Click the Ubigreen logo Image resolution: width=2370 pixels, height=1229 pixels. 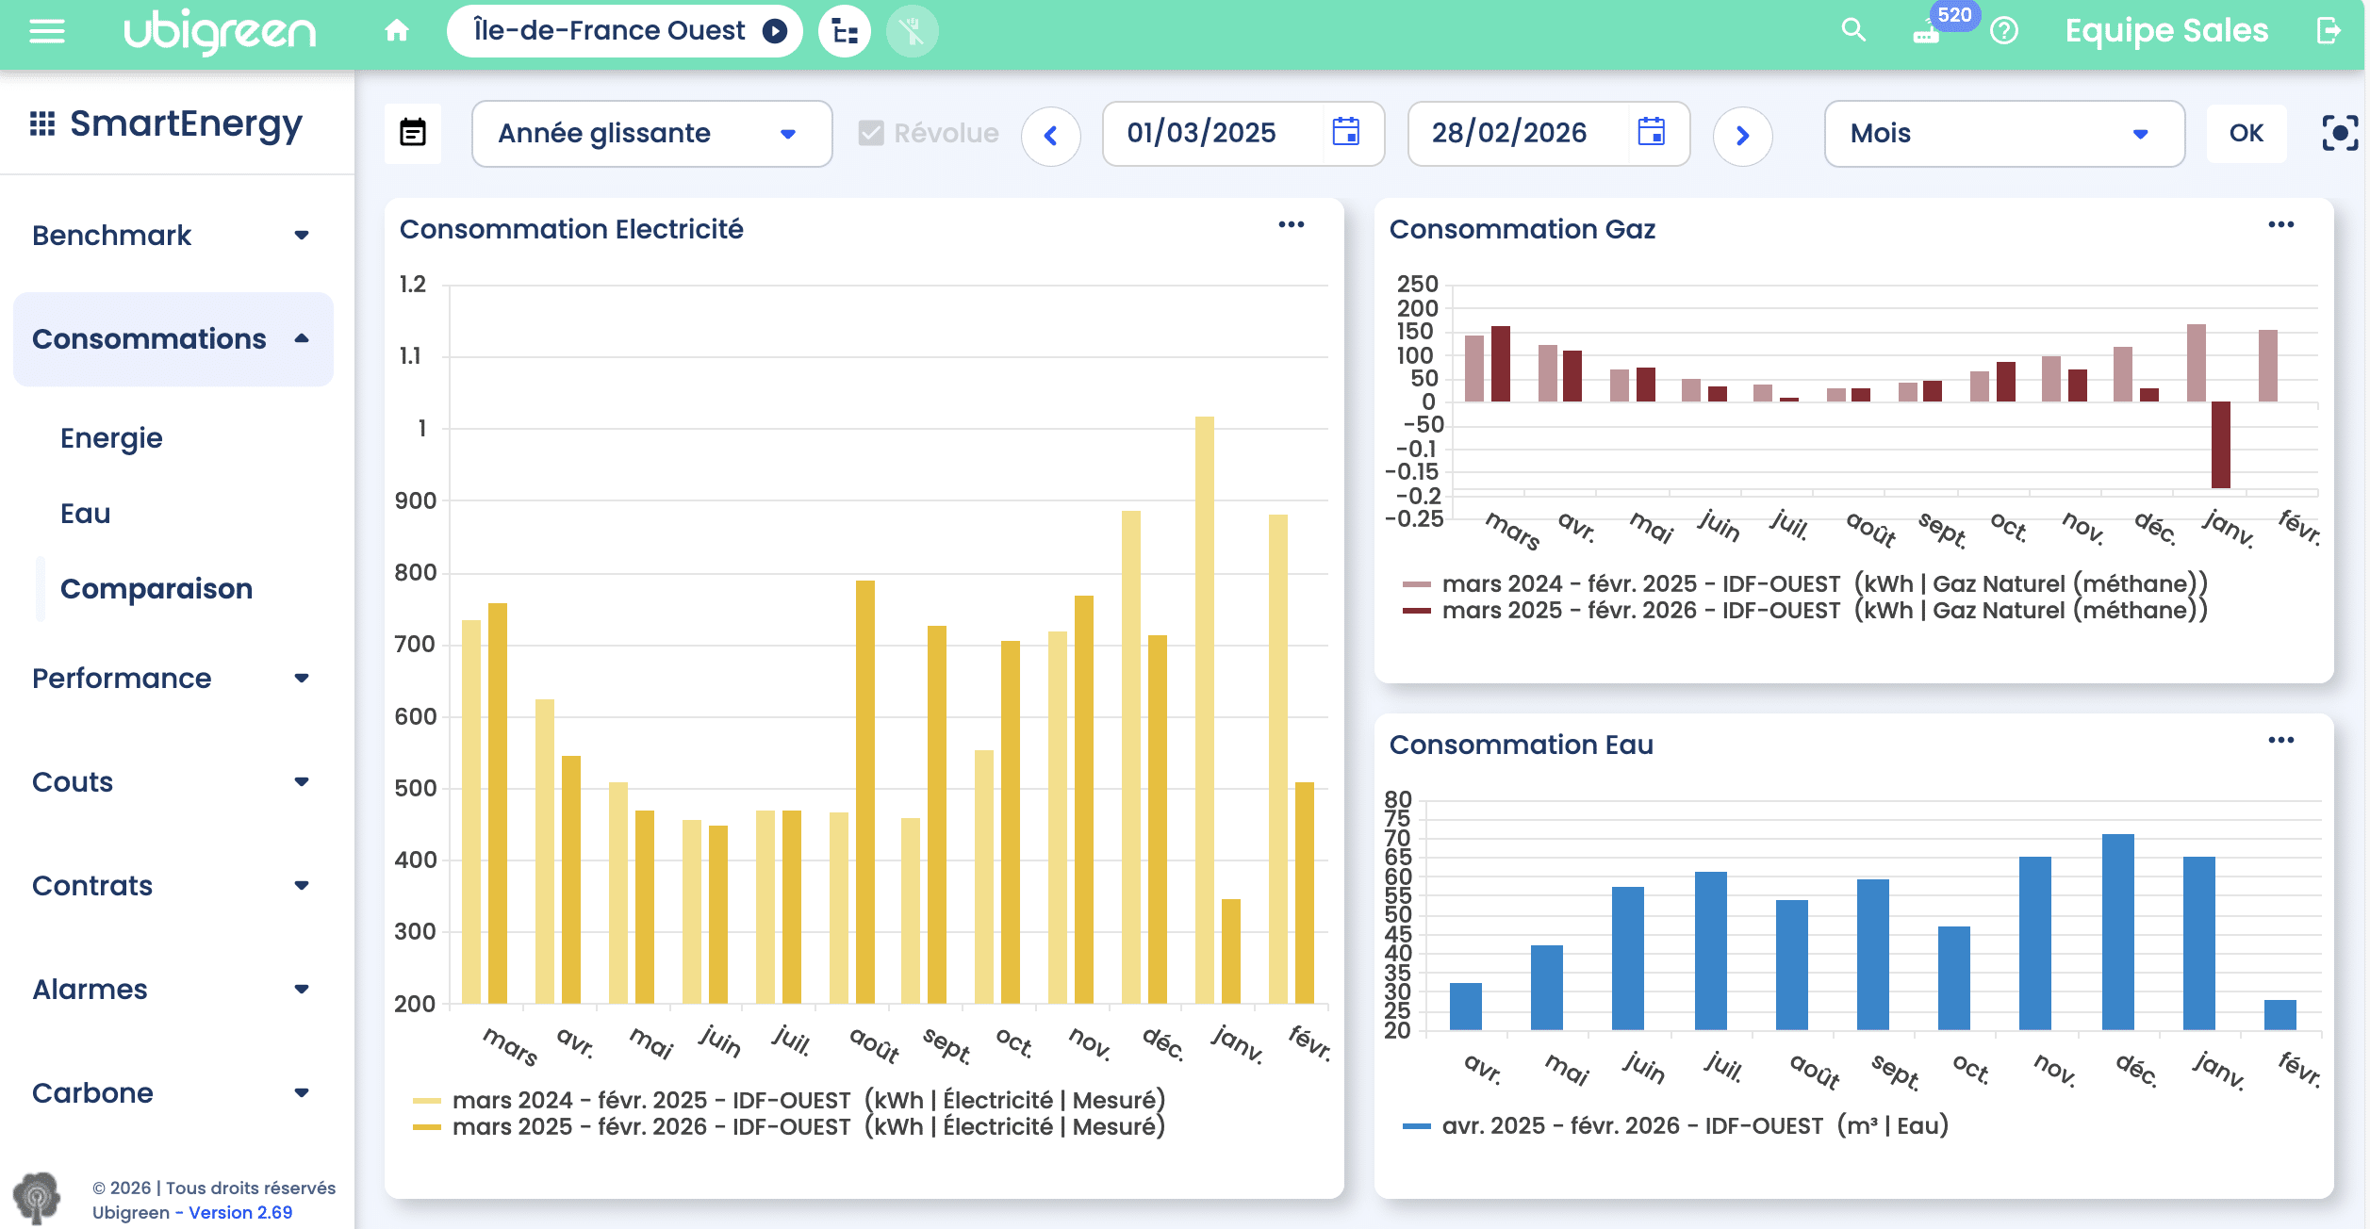click(x=221, y=32)
